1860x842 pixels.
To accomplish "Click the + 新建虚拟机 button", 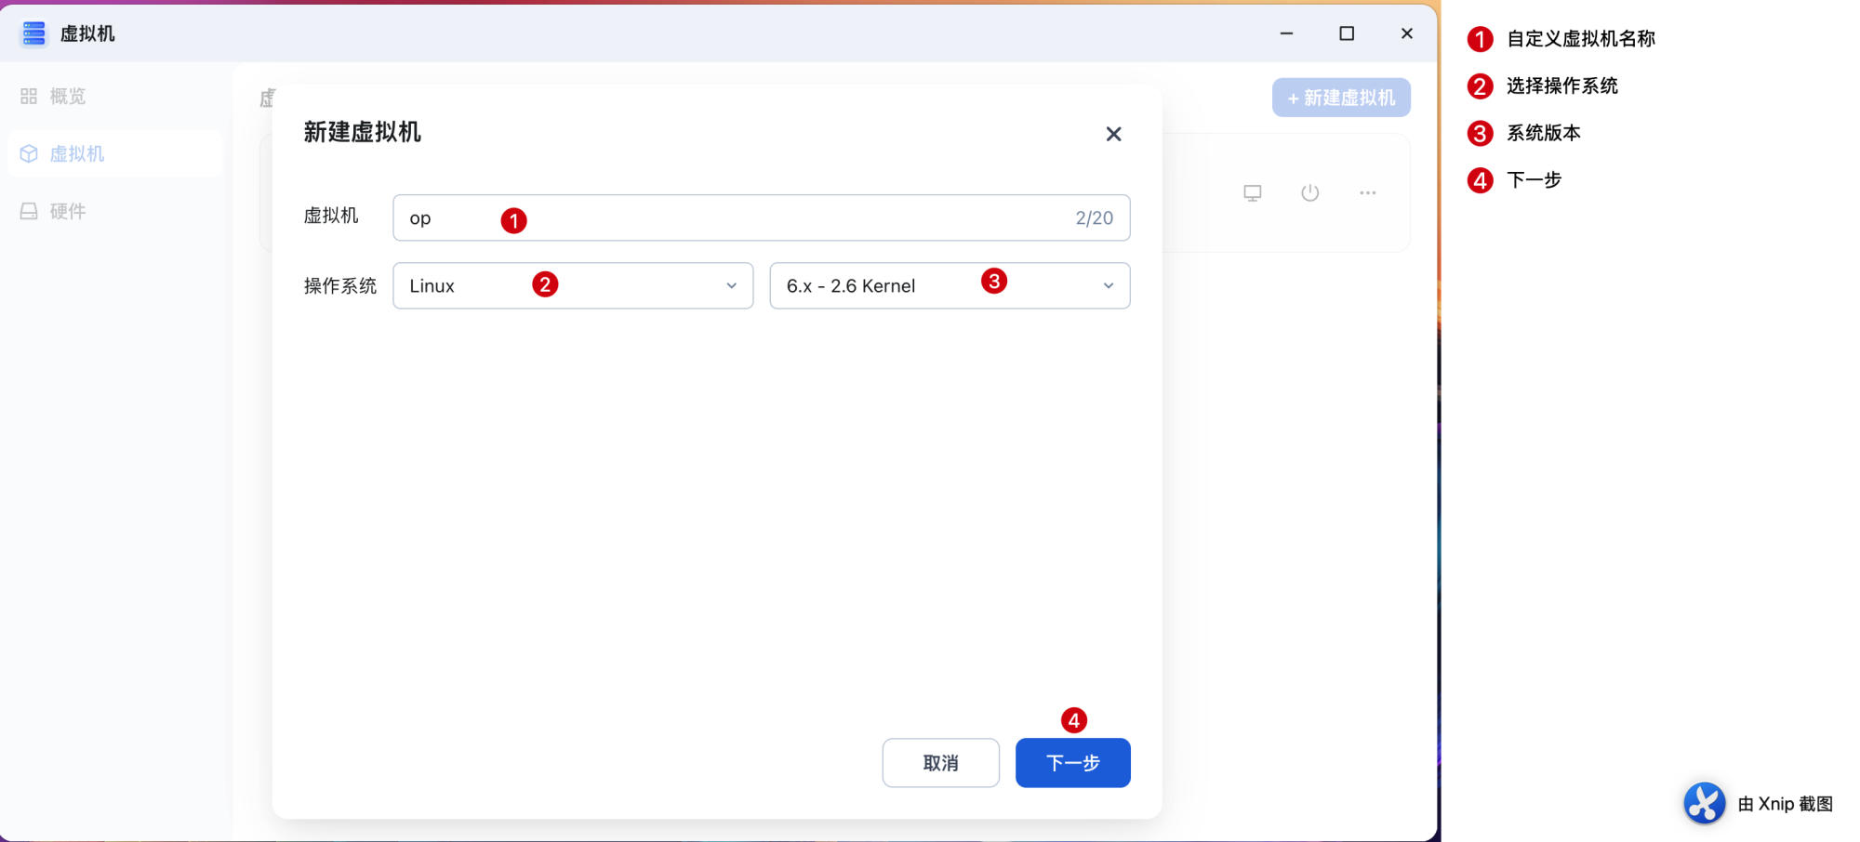I will tap(1341, 98).
